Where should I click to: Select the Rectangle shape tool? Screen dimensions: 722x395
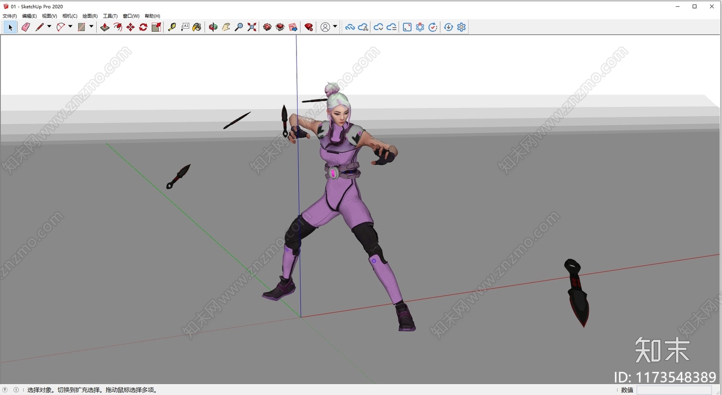[x=81, y=27]
